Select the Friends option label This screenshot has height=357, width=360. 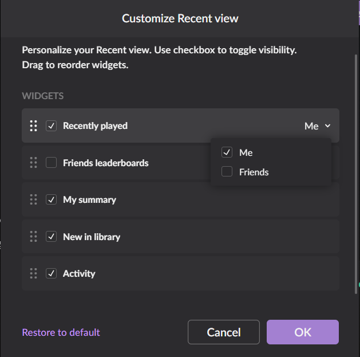254,172
